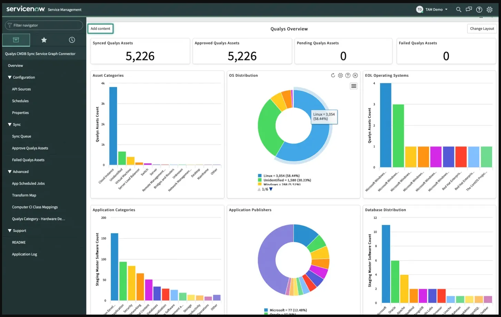The image size is (501, 317).
Task: Click the tallest blue bar in Application Categories
Action: click(x=114, y=267)
